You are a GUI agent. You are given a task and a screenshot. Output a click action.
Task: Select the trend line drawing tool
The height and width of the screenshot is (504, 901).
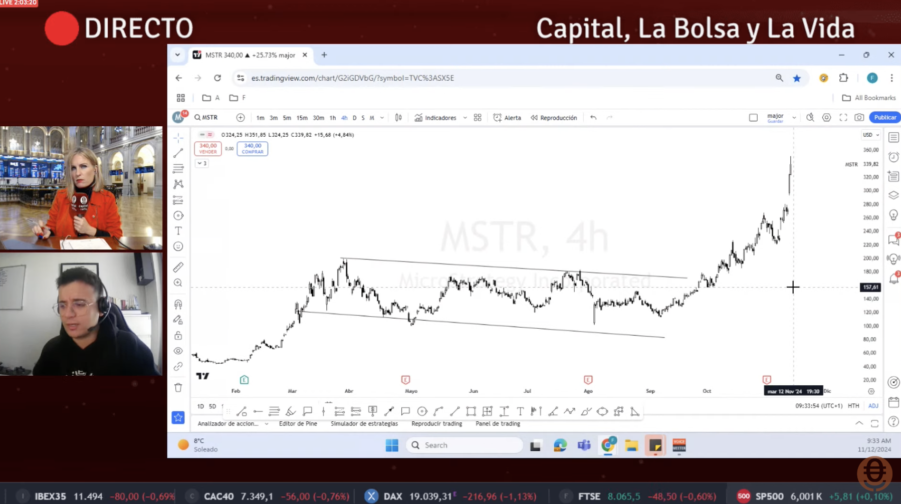(x=178, y=153)
